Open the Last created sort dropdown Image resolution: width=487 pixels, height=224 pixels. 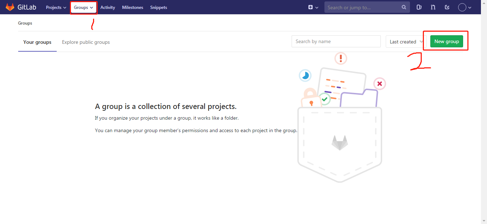pos(405,41)
